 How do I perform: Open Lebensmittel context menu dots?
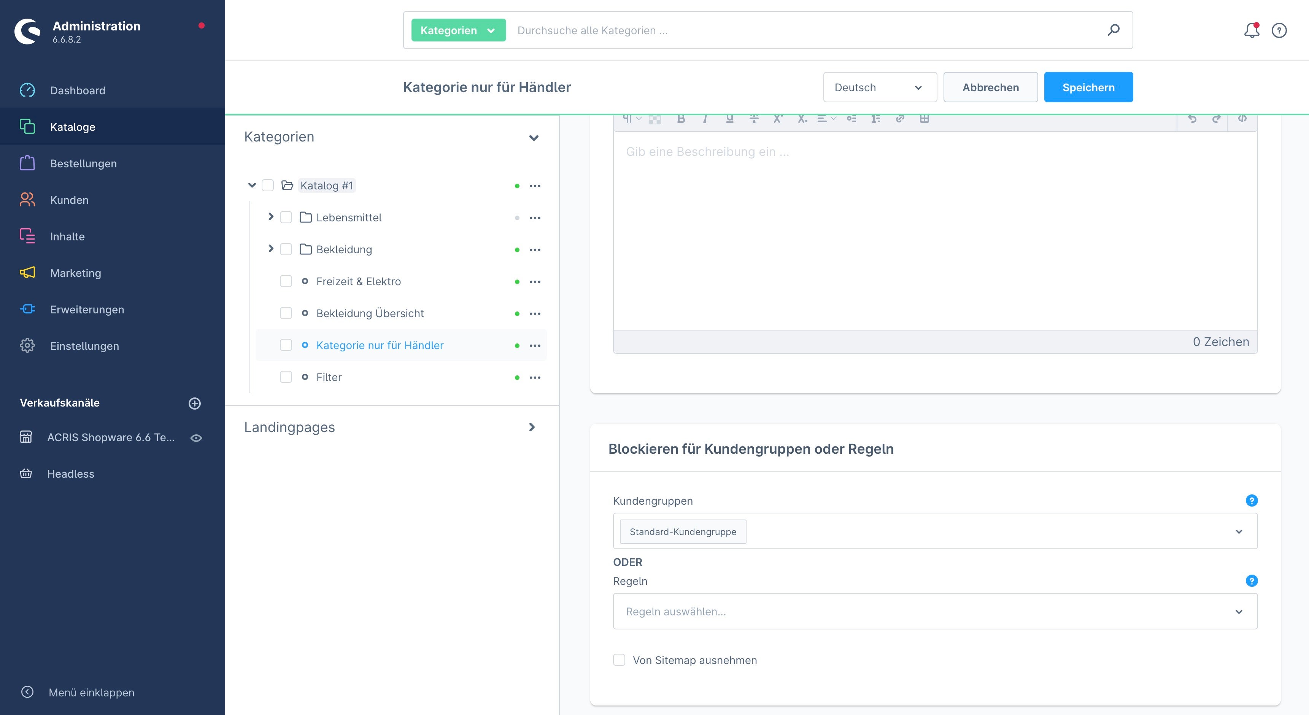pyautogui.click(x=535, y=218)
